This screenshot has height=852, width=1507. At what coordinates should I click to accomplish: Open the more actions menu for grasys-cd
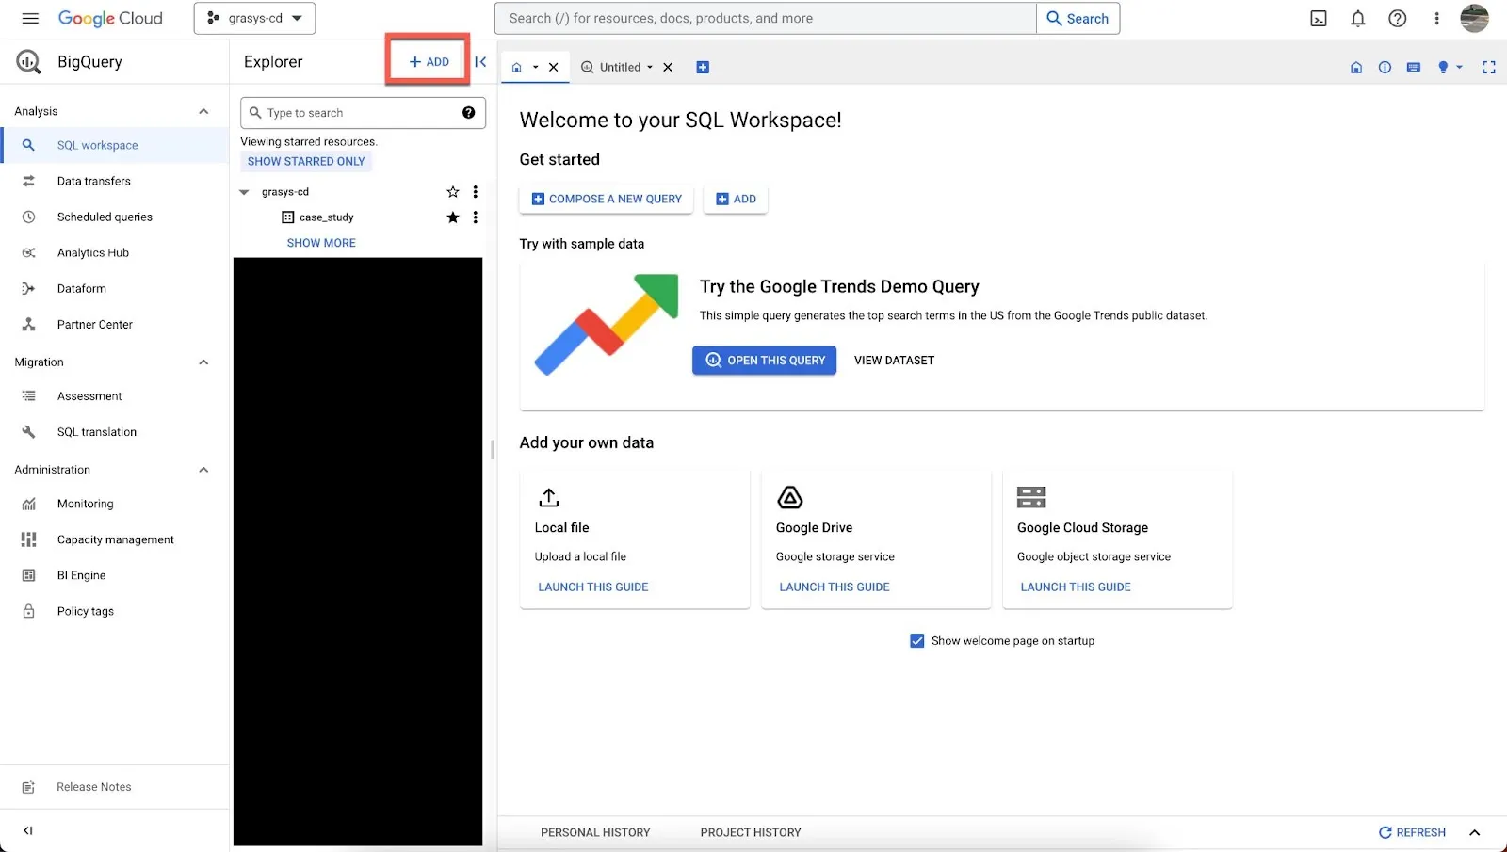(476, 192)
